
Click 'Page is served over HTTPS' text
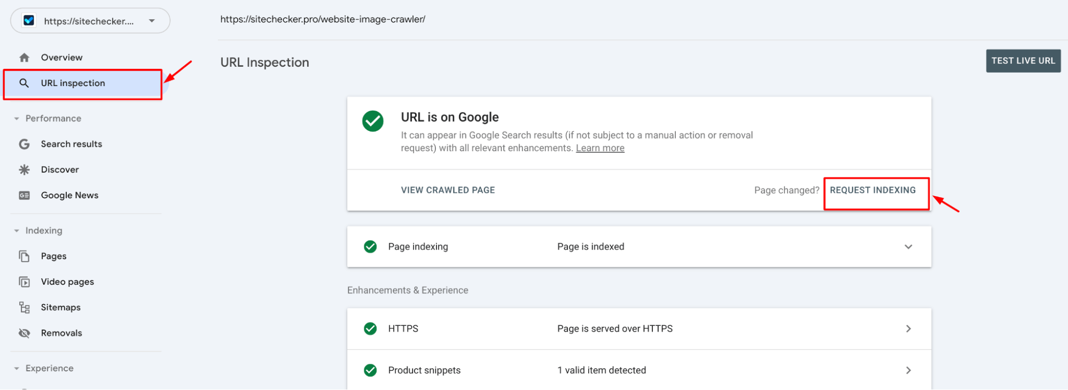[614, 329]
